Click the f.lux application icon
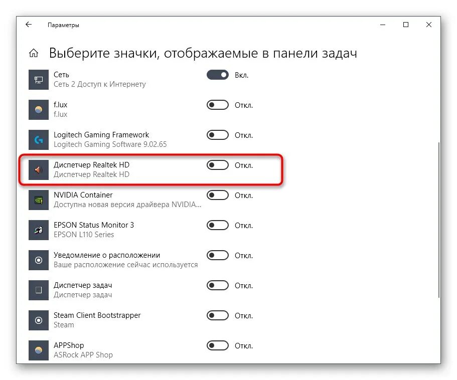Image resolution: width=457 pixels, height=380 pixels. click(x=38, y=109)
